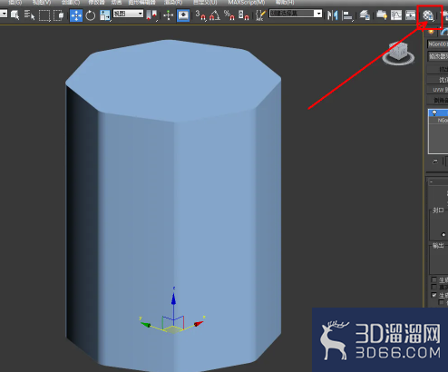This screenshot has height=372, width=448.
Task: Open the 创建(C) menu
Action: tap(71, 3)
